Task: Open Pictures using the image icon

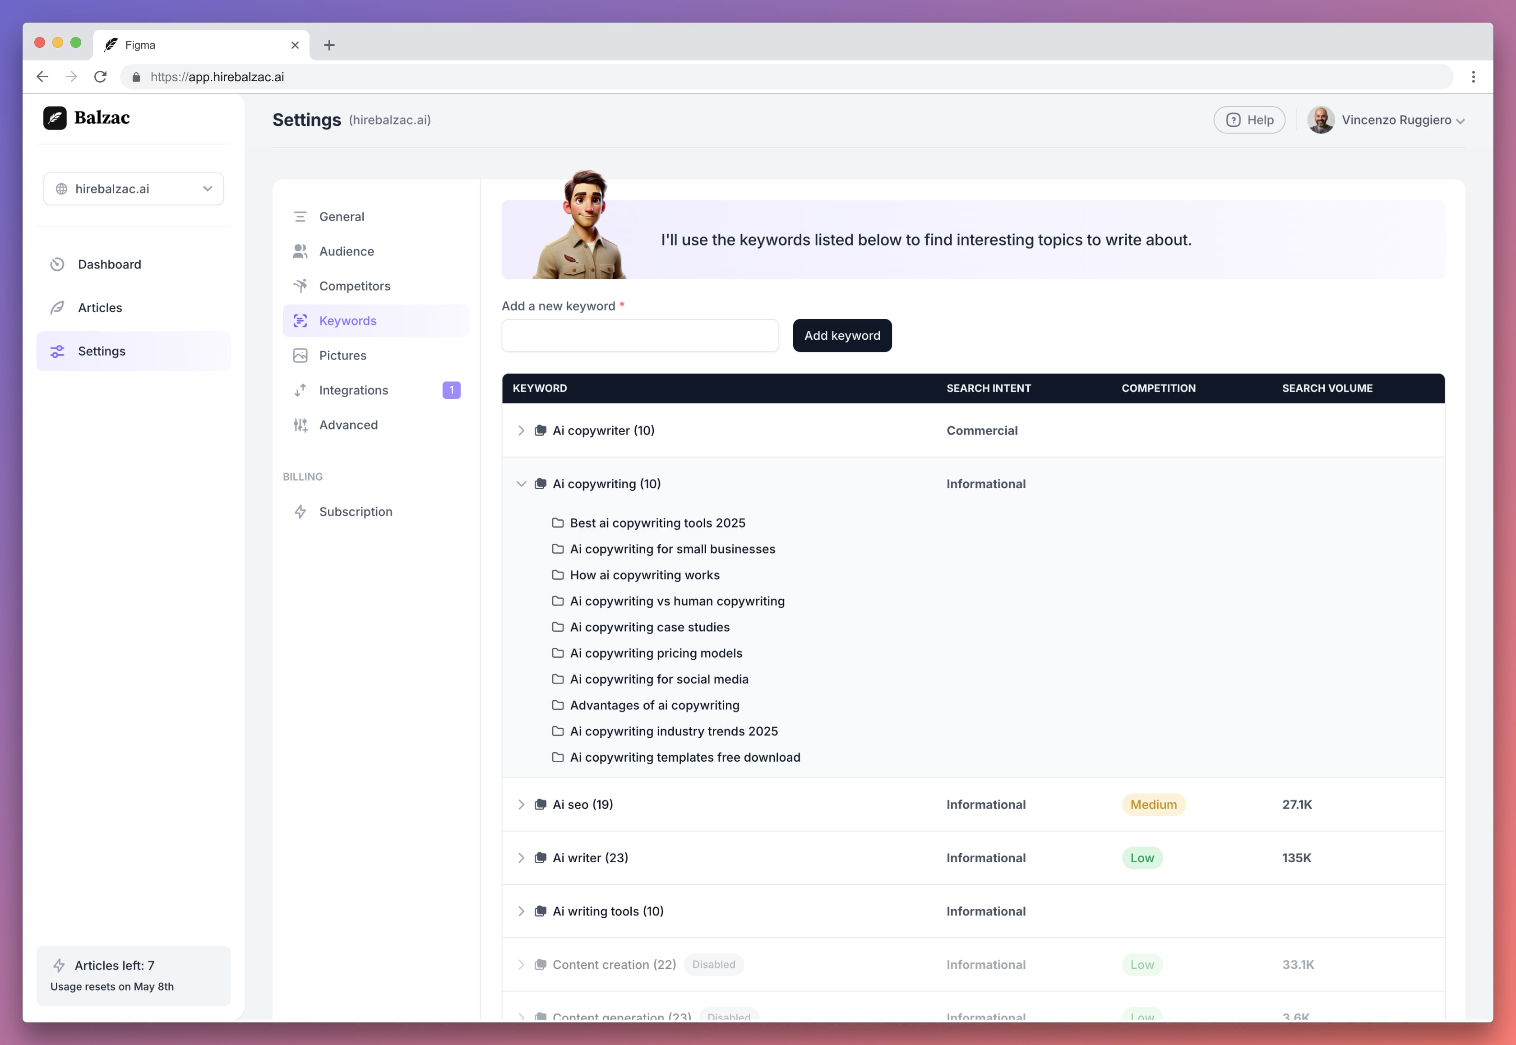Action: tap(300, 355)
